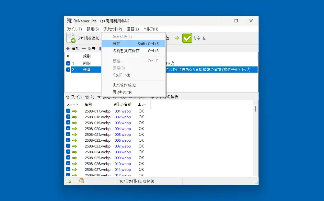This screenshot has height=201, width=324.
Task: Sort by 新しい名前 column header
Action: (x=123, y=104)
